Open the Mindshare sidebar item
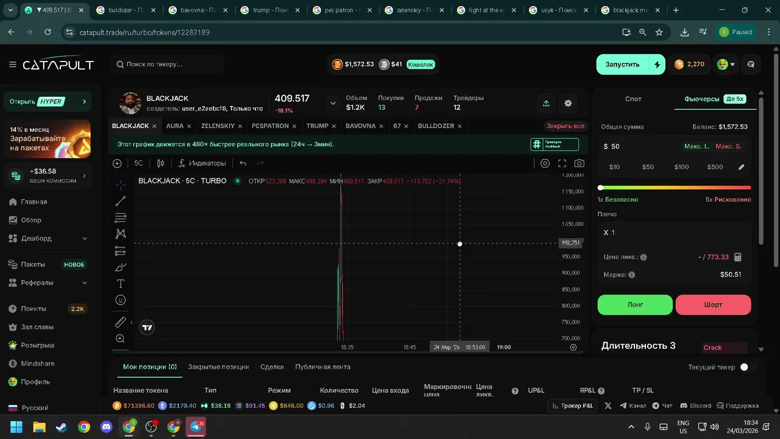Viewport: 780px width, 439px height. pyautogui.click(x=37, y=364)
